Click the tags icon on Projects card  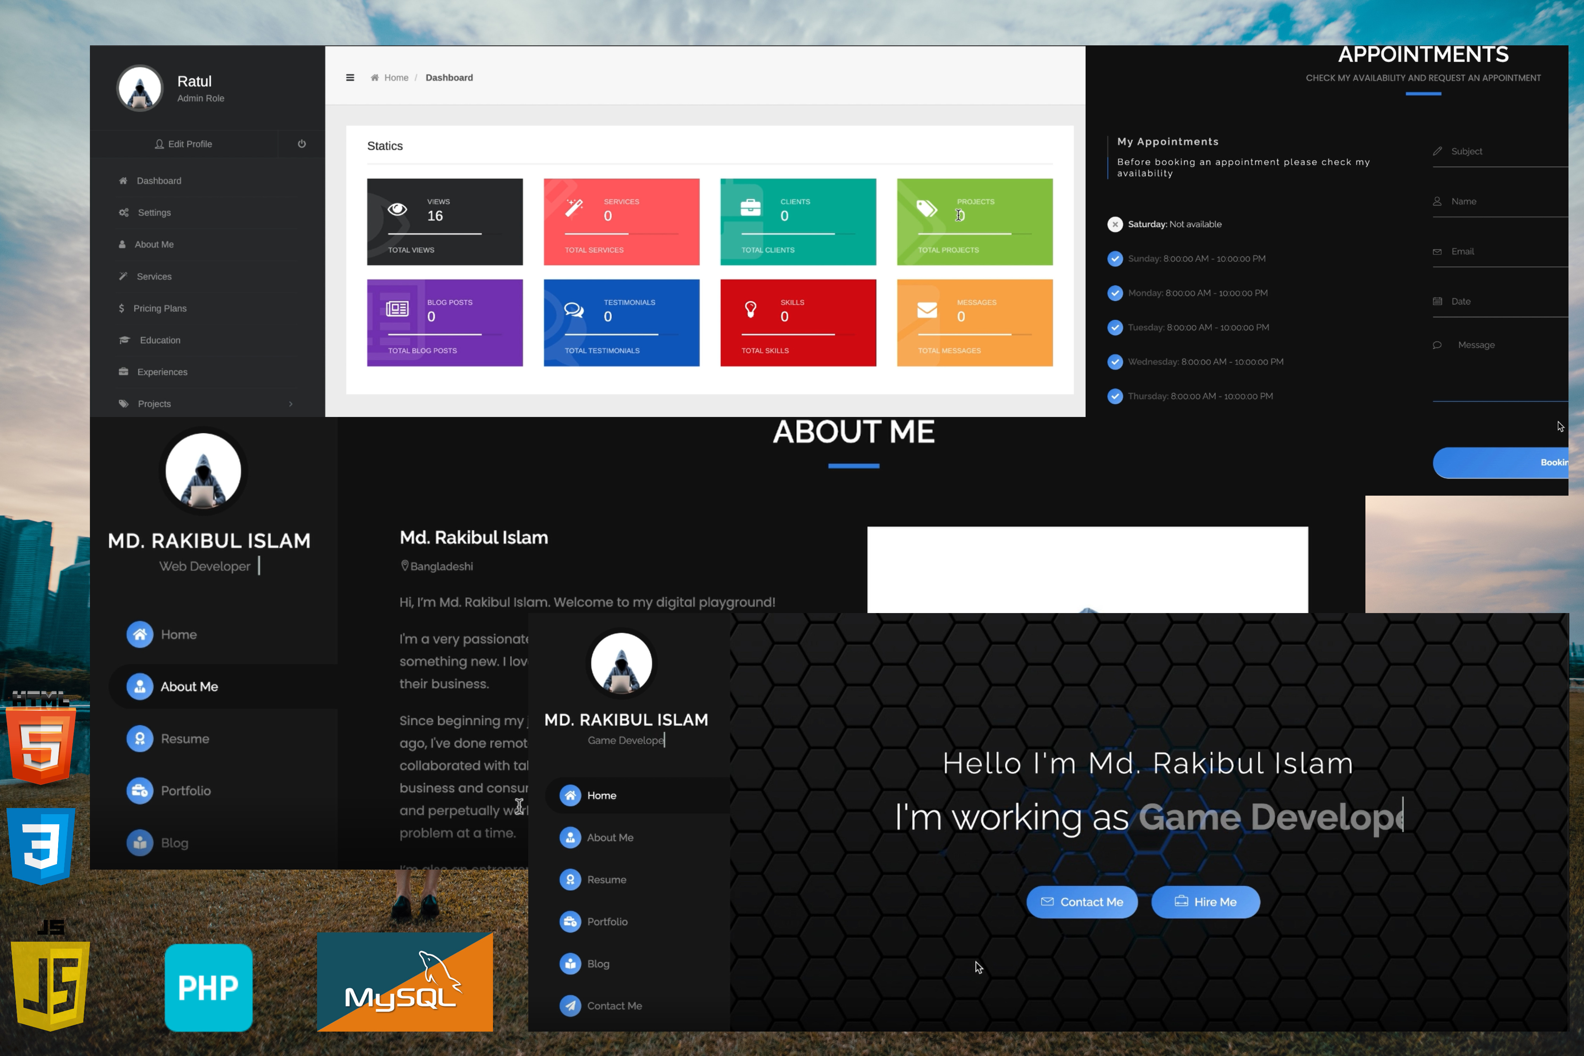(x=927, y=209)
